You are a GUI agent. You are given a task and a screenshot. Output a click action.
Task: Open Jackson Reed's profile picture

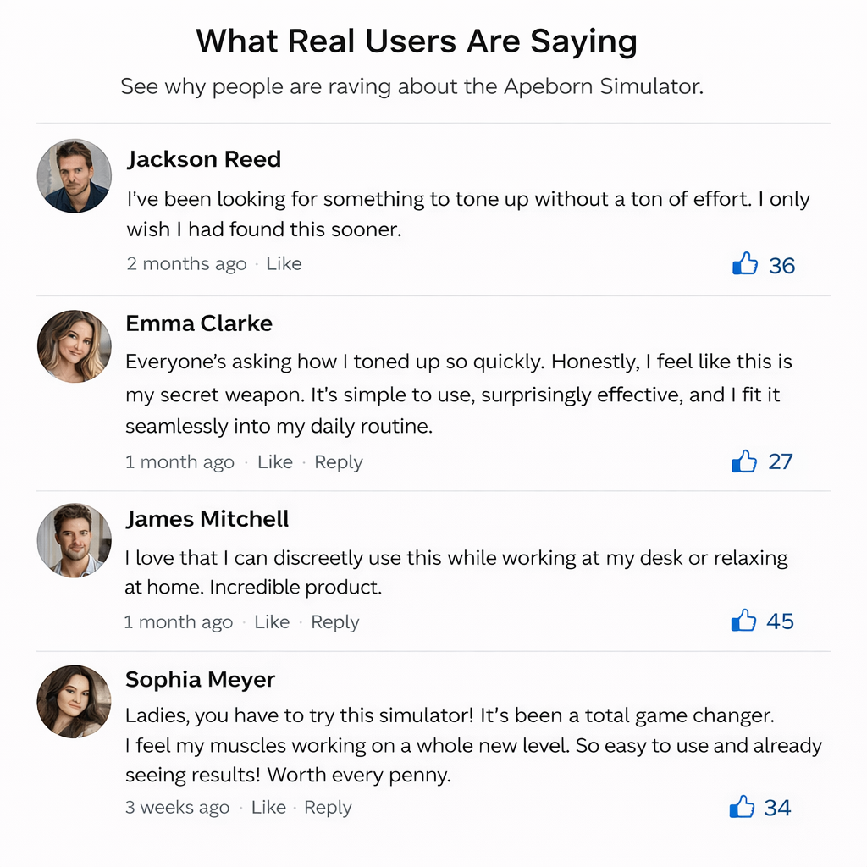(x=75, y=176)
